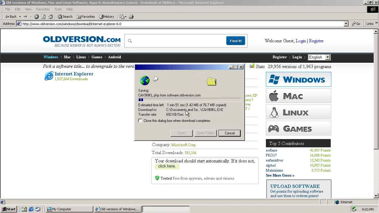Open the Edit menu

point(17,9)
